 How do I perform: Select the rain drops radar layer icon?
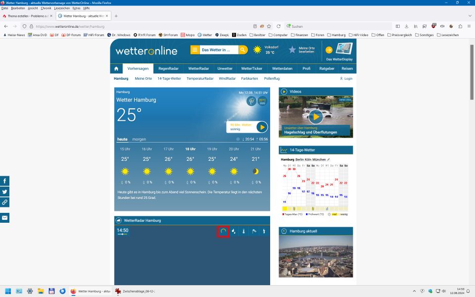point(234,231)
